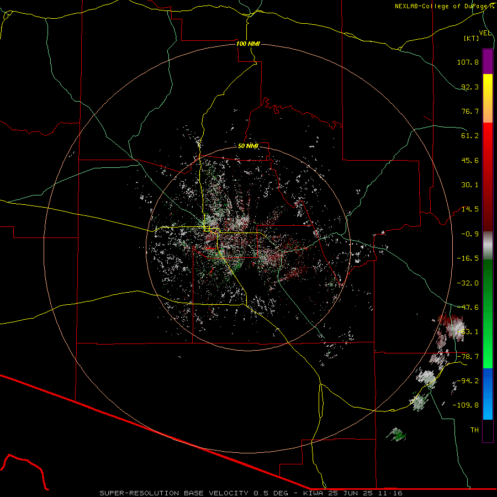497x497 pixels.
Task: Select the 30.1 legend value
Action: (470, 185)
